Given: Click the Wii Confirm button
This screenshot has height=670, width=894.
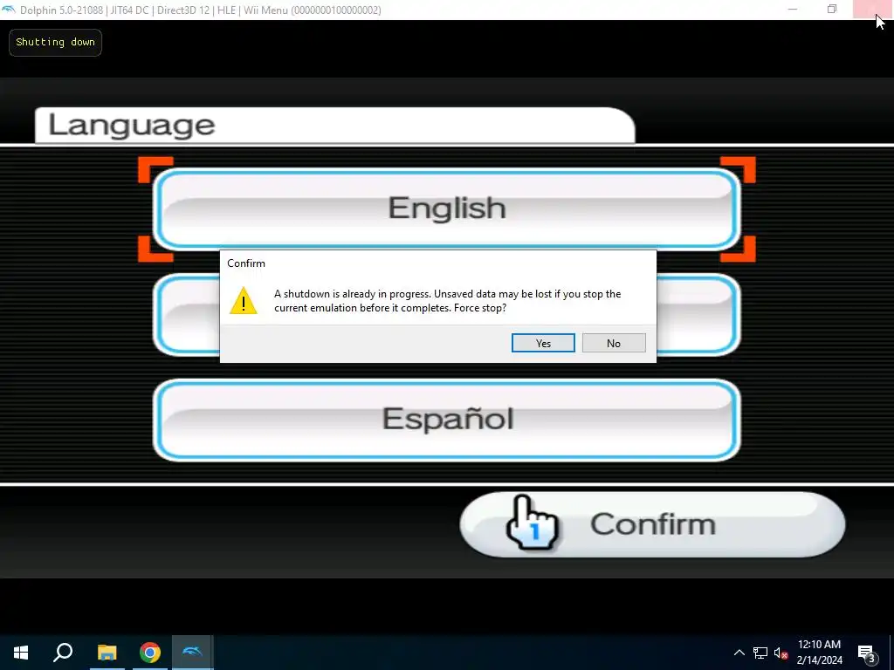Looking at the screenshot, I should (652, 524).
